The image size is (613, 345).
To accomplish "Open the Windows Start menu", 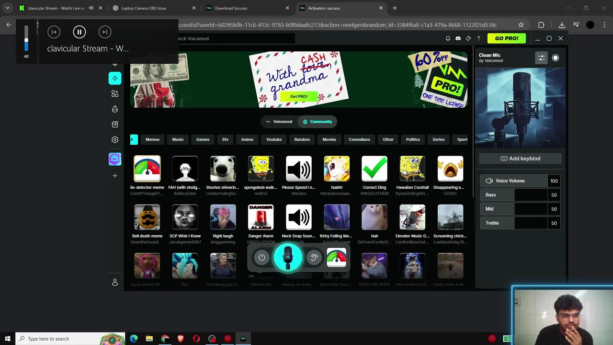I will [x=8, y=339].
